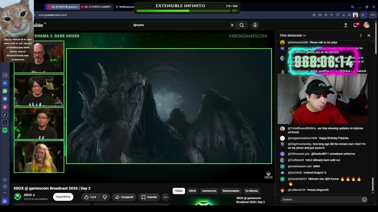378x212 pixels.
Task: Dislike the XBOX gamescom video
Action: pyautogui.click(x=105, y=197)
